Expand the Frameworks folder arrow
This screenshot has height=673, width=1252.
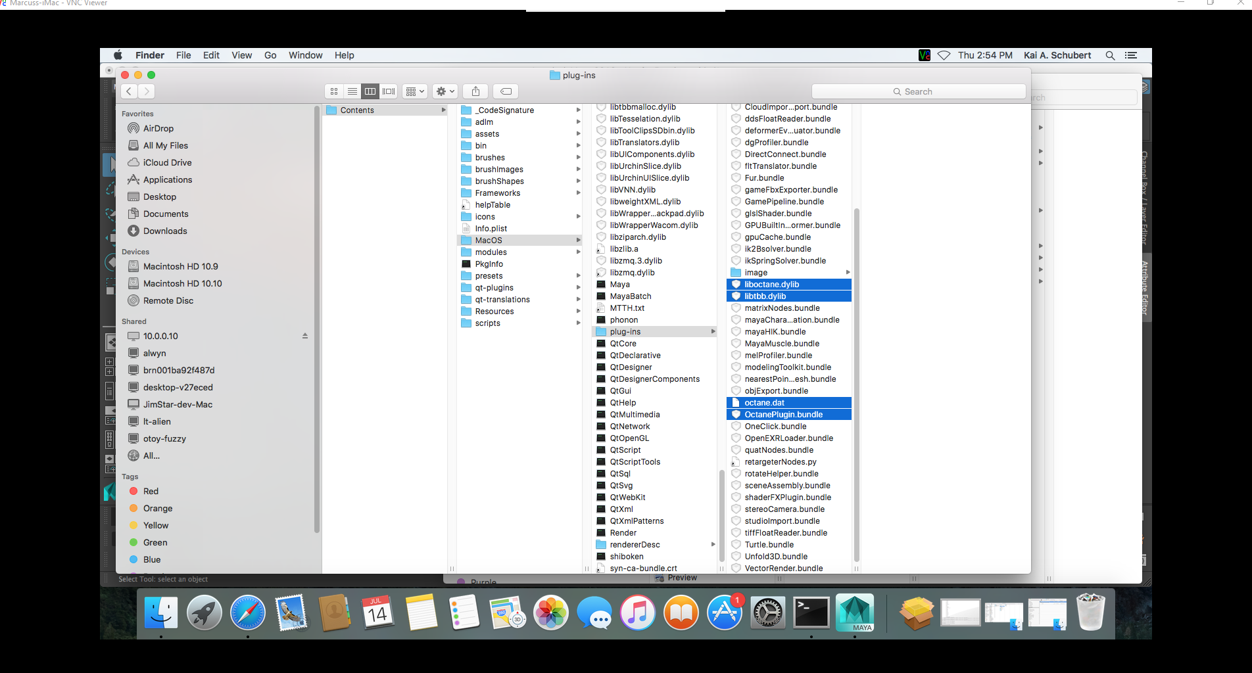pyautogui.click(x=579, y=193)
